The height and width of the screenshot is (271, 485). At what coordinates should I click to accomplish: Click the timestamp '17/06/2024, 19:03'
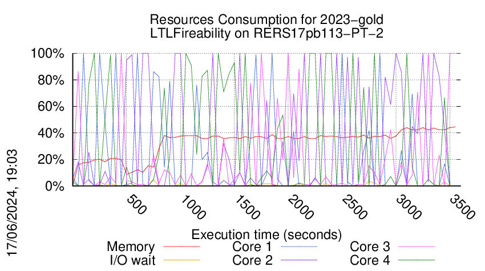(12, 203)
